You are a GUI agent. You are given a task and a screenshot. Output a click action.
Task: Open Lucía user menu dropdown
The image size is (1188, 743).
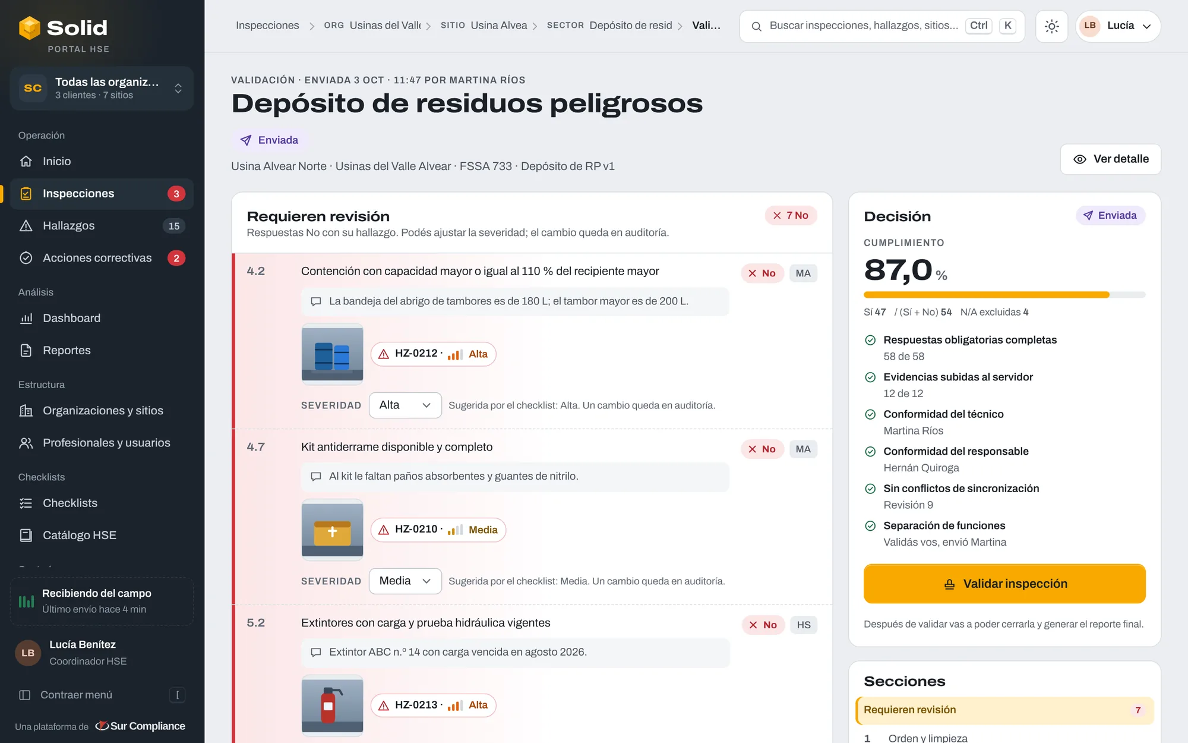(1118, 26)
